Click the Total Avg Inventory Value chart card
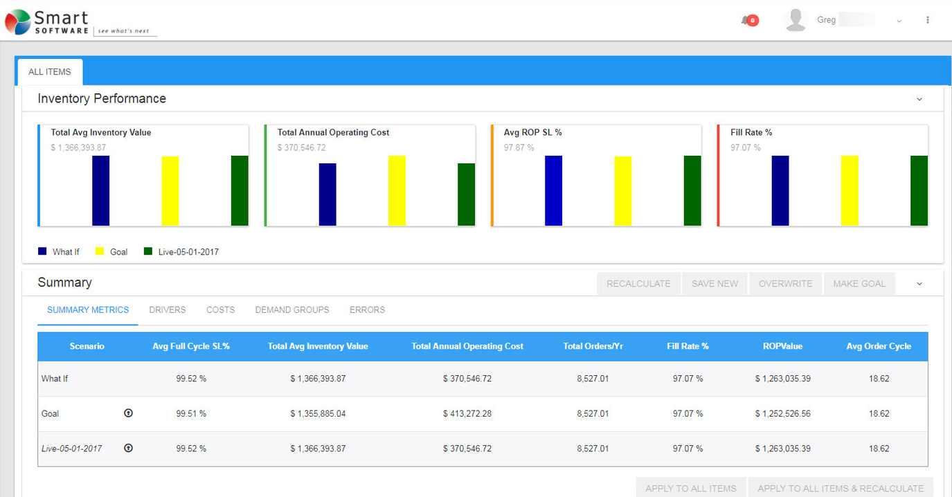952x497 pixels. [x=143, y=176]
